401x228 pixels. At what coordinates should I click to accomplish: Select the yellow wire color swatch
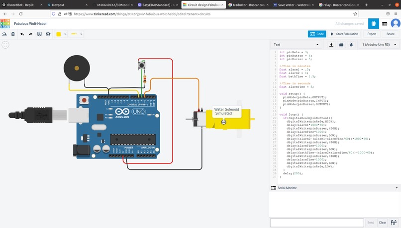59,34
